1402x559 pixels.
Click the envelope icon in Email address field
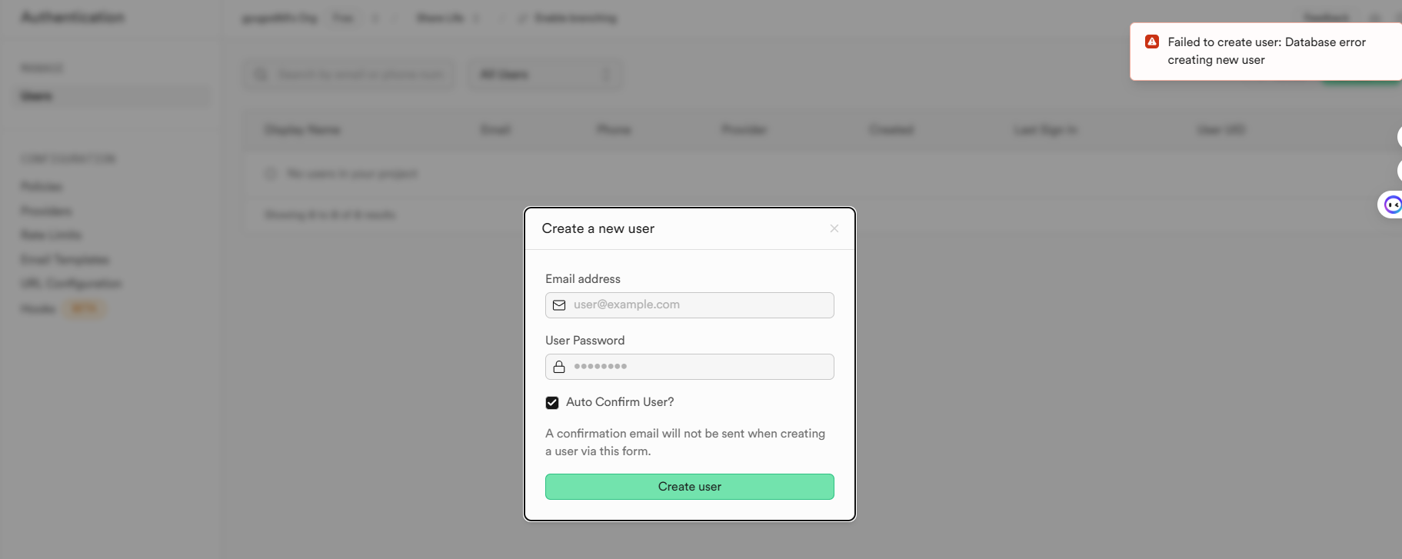coord(559,305)
